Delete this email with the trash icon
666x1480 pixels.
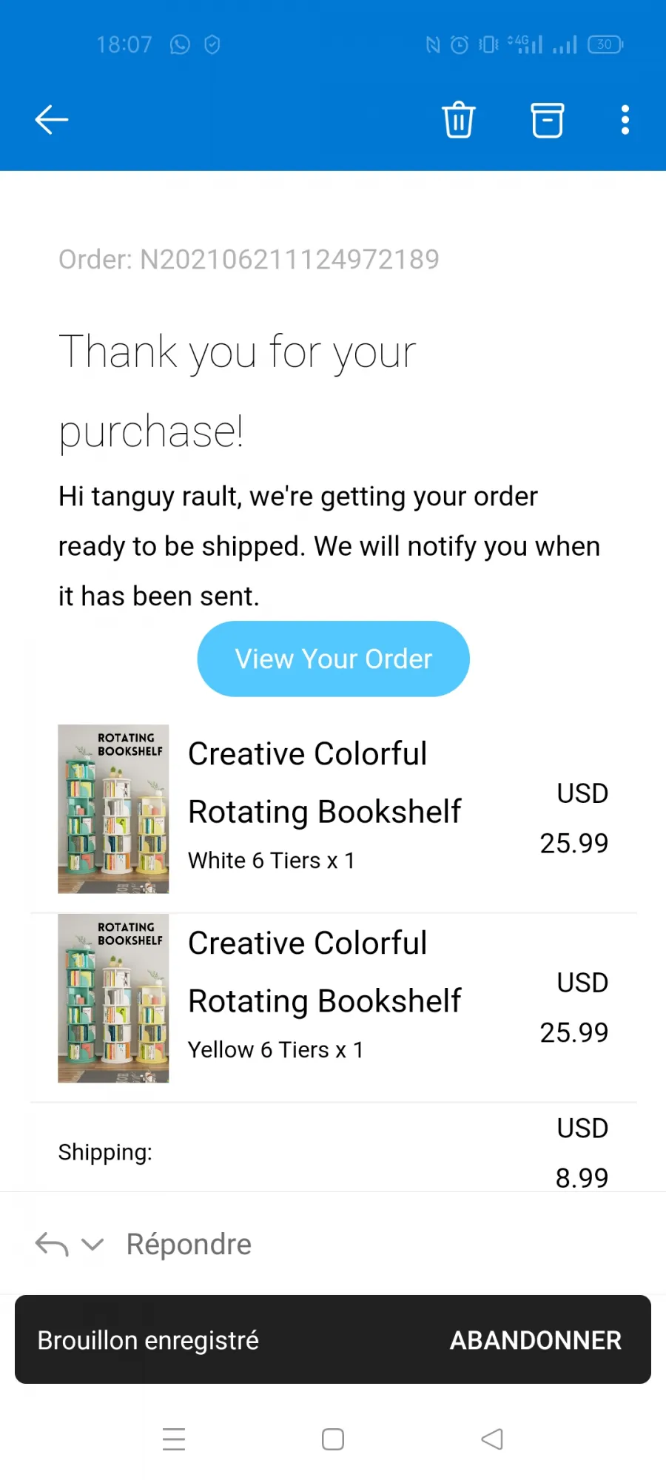(x=459, y=120)
